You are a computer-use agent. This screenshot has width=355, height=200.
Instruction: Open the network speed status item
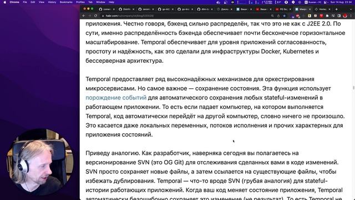(267, 2)
